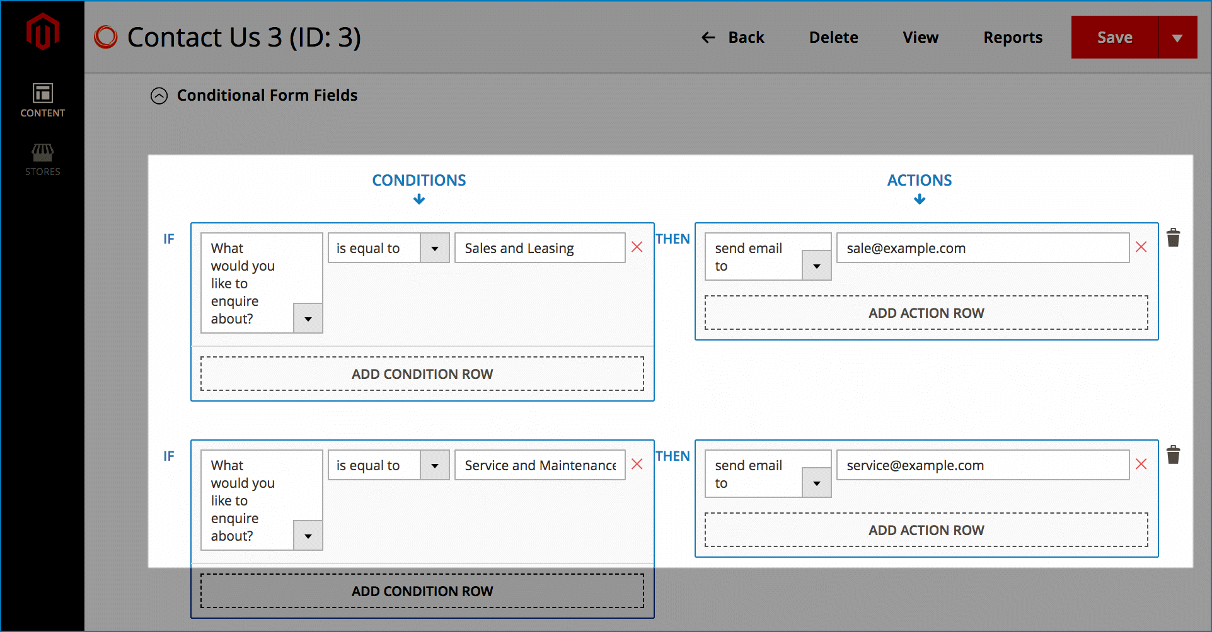Remove the Sales and Leasing condition via red X
Image resolution: width=1212 pixels, height=632 pixels.
point(637,247)
